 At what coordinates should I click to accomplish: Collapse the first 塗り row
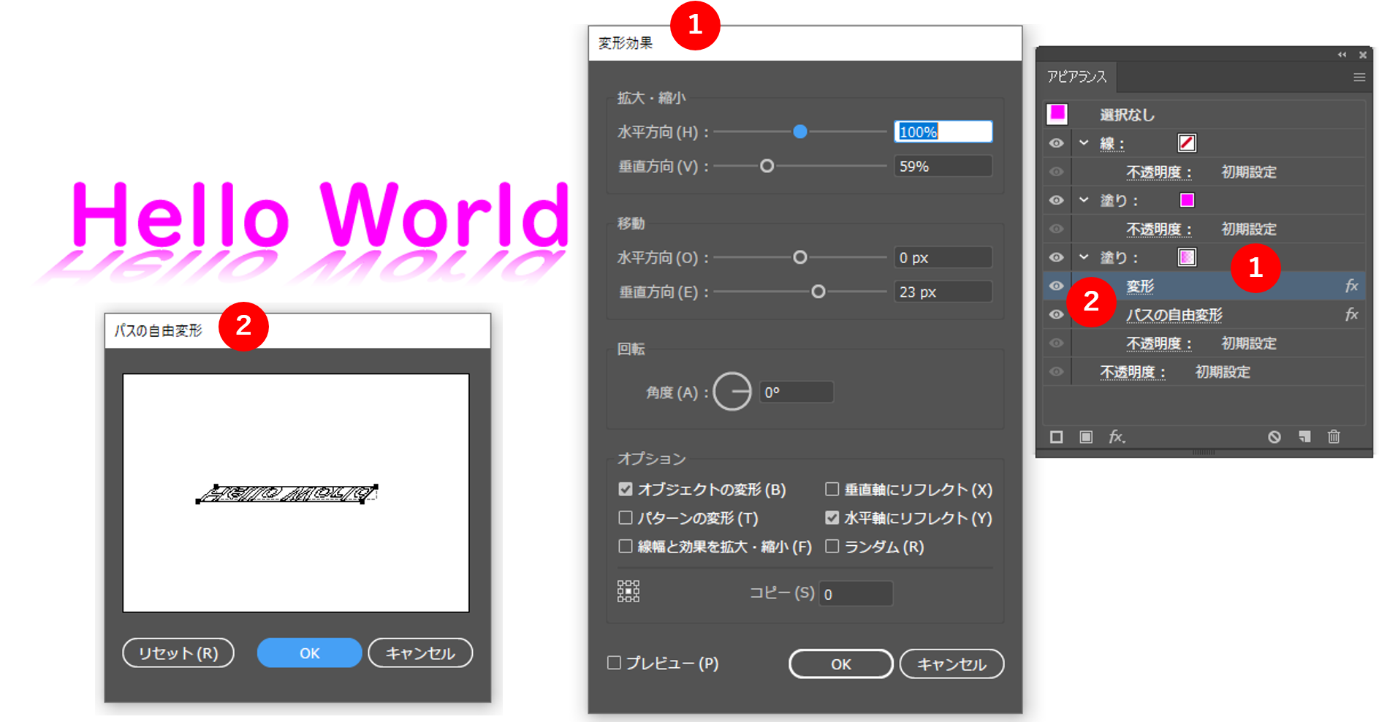(x=1084, y=200)
